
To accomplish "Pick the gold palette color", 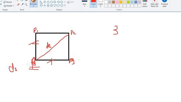I will pyautogui.click(x=121, y=2).
